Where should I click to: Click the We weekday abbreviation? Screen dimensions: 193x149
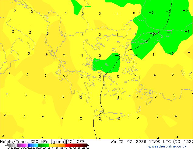pyautogui.click(x=113, y=141)
